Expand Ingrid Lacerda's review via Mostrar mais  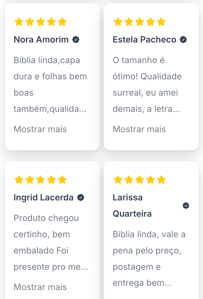pos(40,287)
